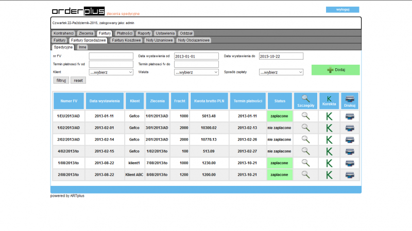Image resolution: width=412 pixels, height=231 pixels.
Task: Select amount cell 10770.13
Action: click(209, 140)
